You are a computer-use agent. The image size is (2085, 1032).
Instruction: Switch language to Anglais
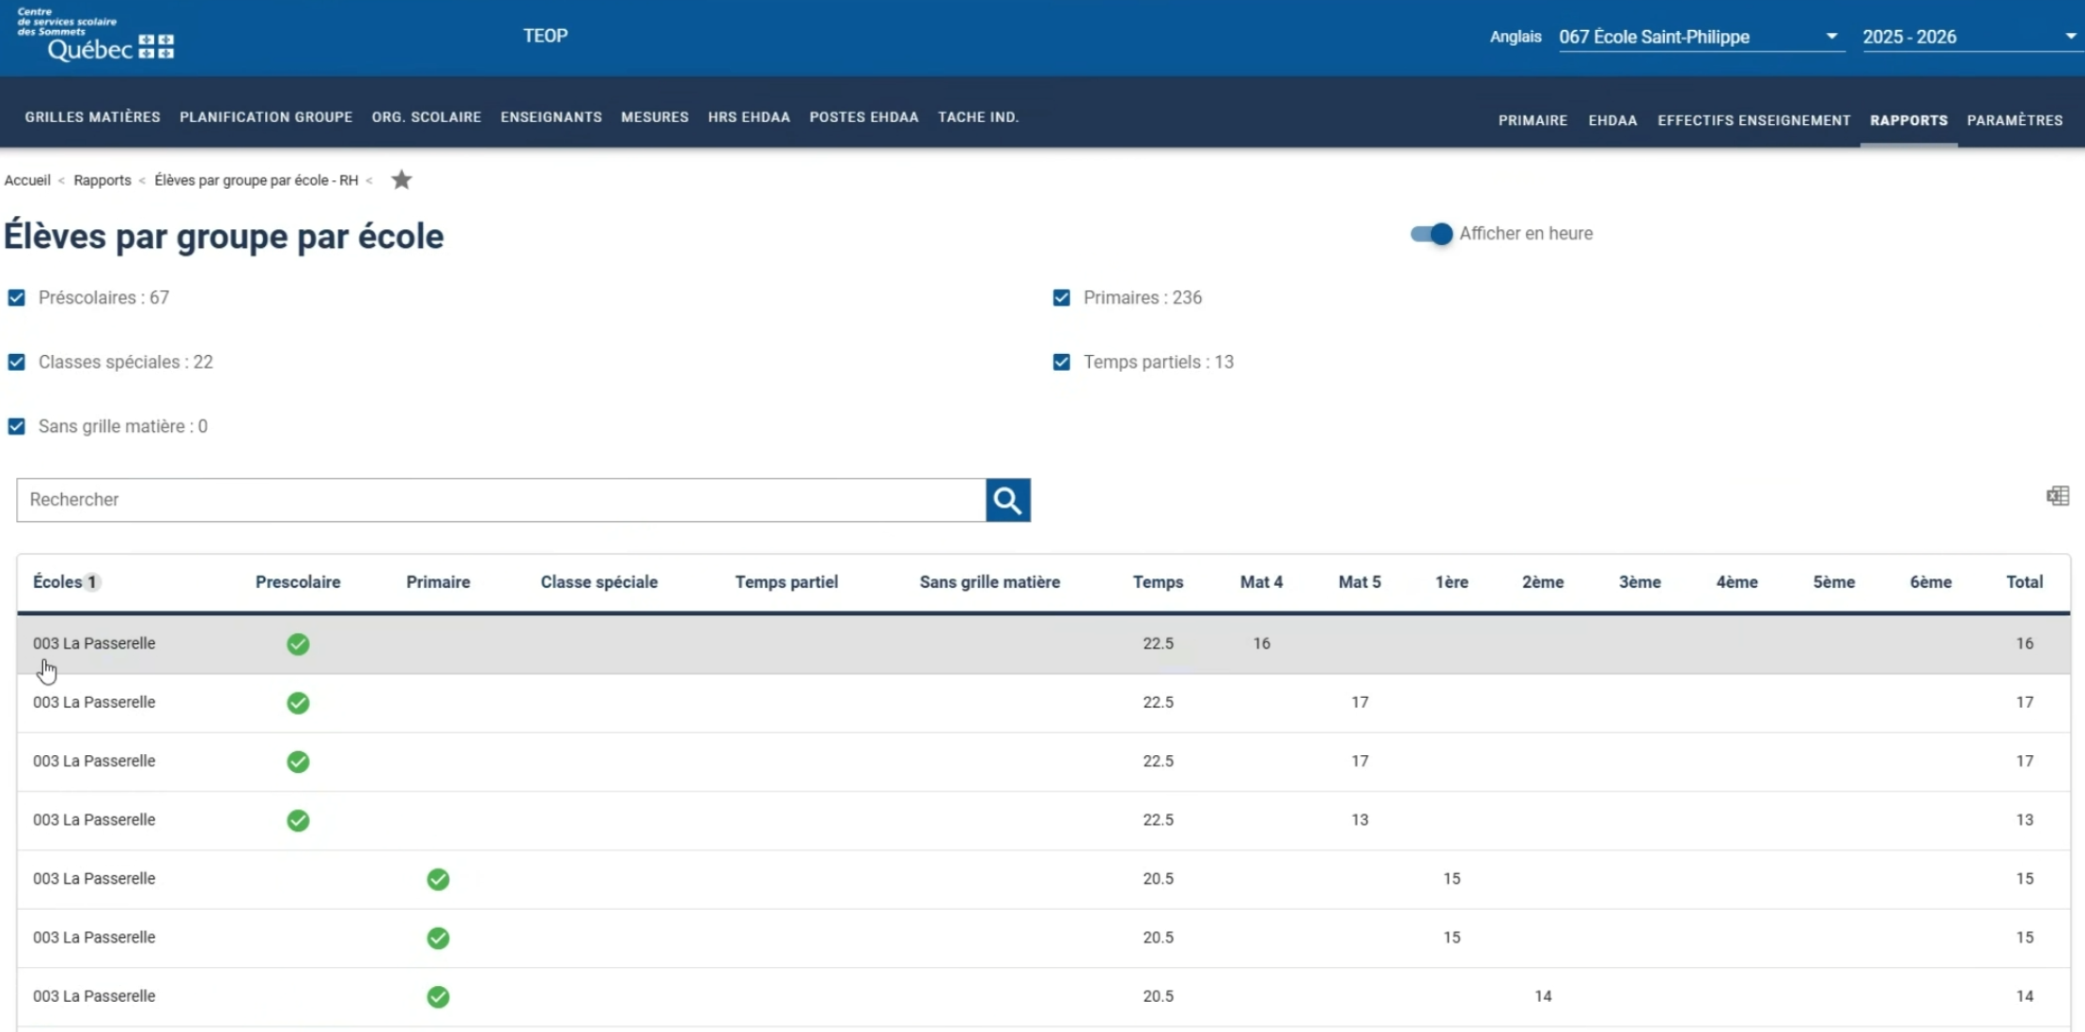[x=1515, y=37]
